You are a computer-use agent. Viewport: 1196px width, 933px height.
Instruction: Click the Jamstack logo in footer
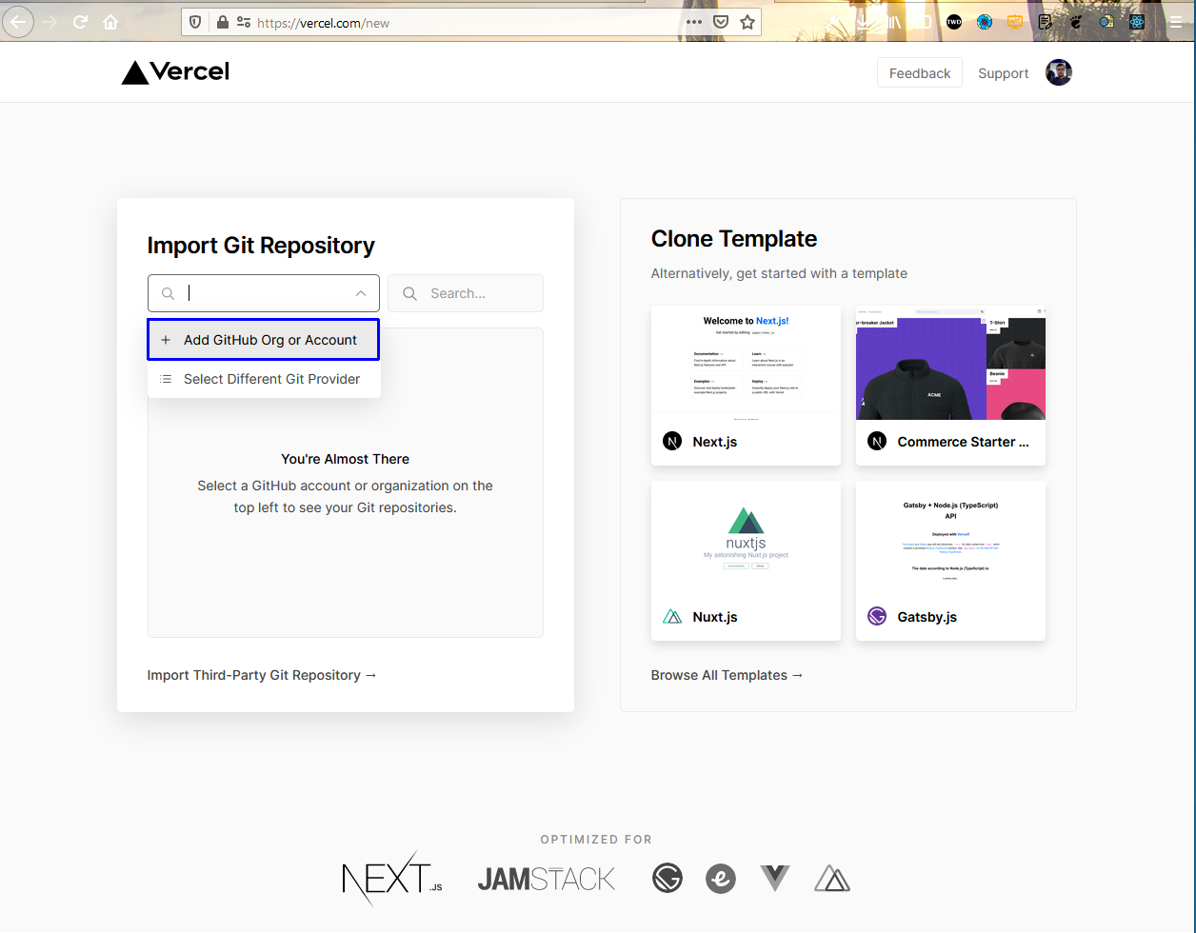[547, 879]
